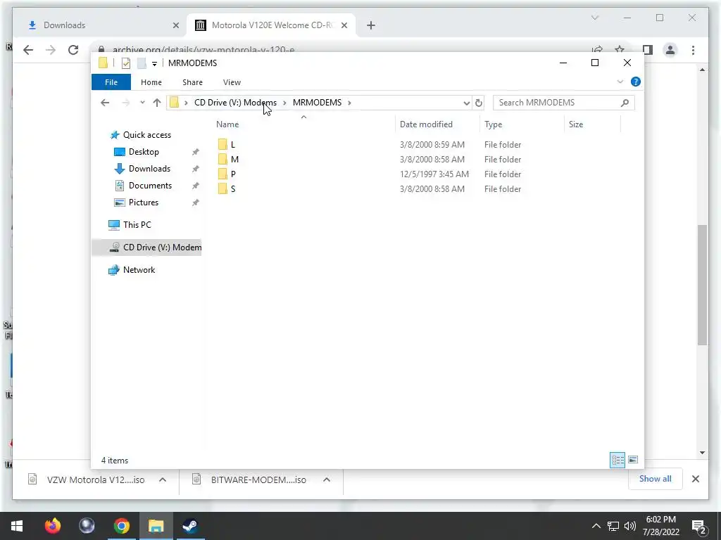Show hidden tray icons
This screenshot has width=721, height=540.
coord(596,526)
